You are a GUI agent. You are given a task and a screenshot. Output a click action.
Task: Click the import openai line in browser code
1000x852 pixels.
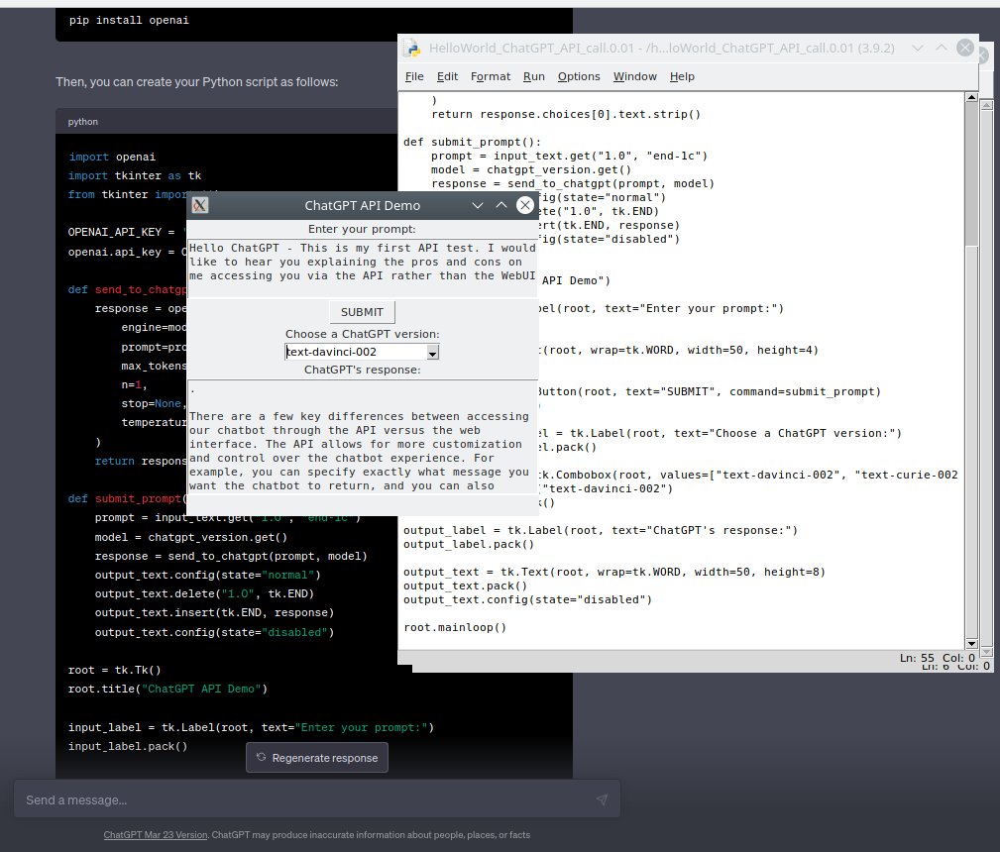112,157
